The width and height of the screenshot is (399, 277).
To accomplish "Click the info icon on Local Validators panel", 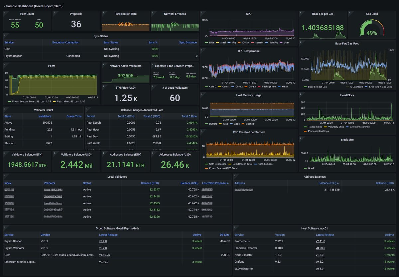I will click(x=5, y=175).
